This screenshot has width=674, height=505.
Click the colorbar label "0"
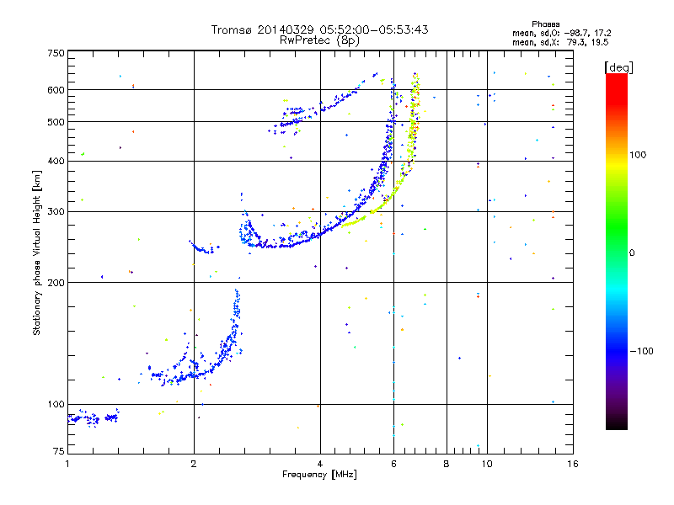pyautogui.click(x=632, y=253)
